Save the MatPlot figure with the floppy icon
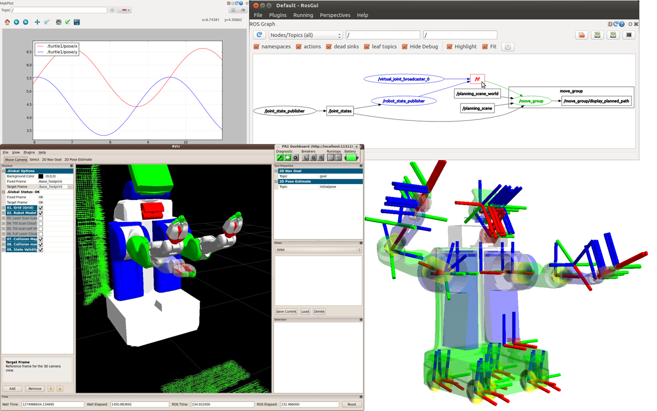 point(77,22)
